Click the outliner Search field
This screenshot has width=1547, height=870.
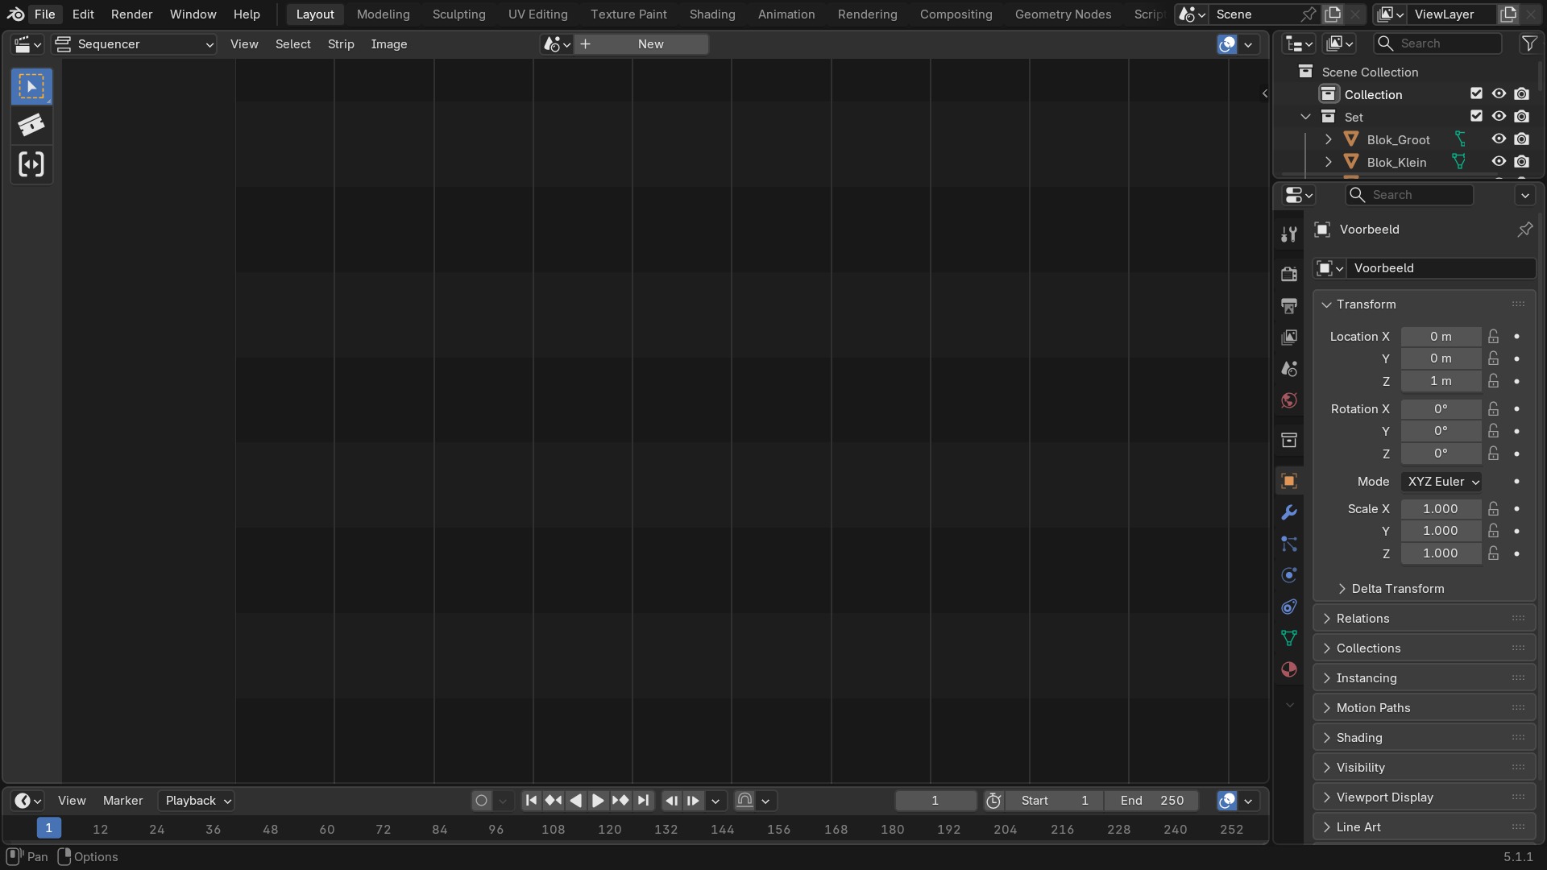coord(1437,43)
